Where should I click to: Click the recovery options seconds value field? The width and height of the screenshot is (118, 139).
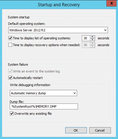point(86,45)
